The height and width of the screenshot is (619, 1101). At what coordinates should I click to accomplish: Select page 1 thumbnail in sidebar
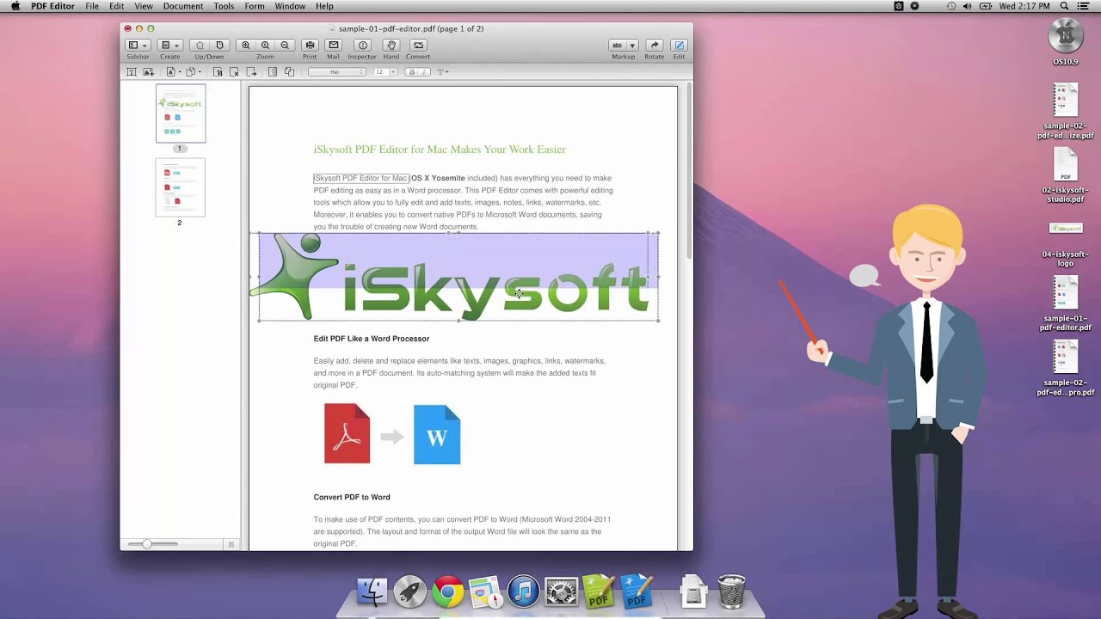click(x=181, y=113)
